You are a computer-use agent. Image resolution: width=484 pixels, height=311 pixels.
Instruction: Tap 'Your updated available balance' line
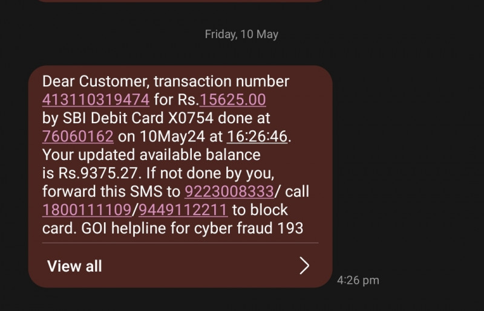click(x=151, y=155)
